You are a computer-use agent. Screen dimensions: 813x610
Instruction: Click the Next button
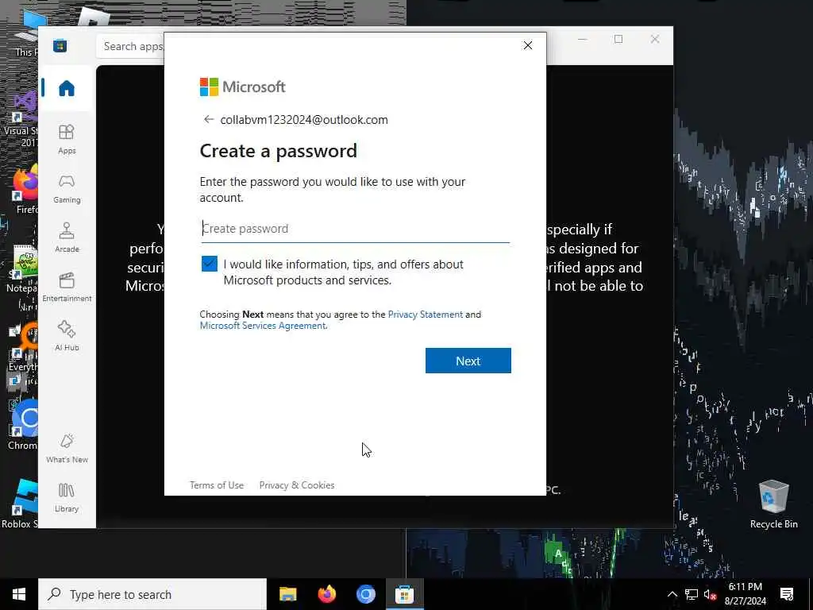click(468, 361)
